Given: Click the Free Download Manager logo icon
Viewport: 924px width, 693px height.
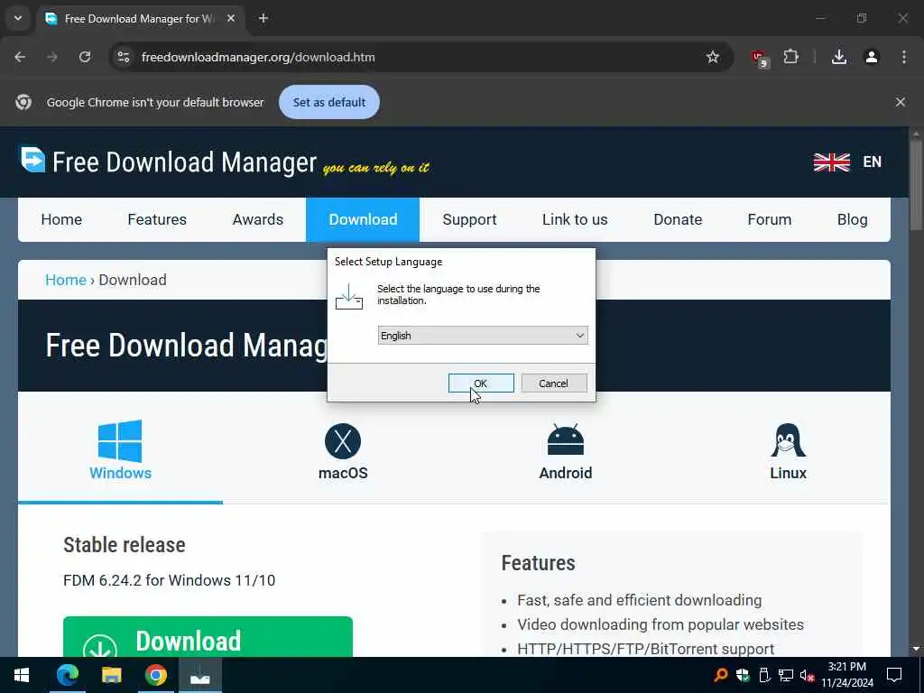Looking at the screenshot, I should click(x=32, y=160).
